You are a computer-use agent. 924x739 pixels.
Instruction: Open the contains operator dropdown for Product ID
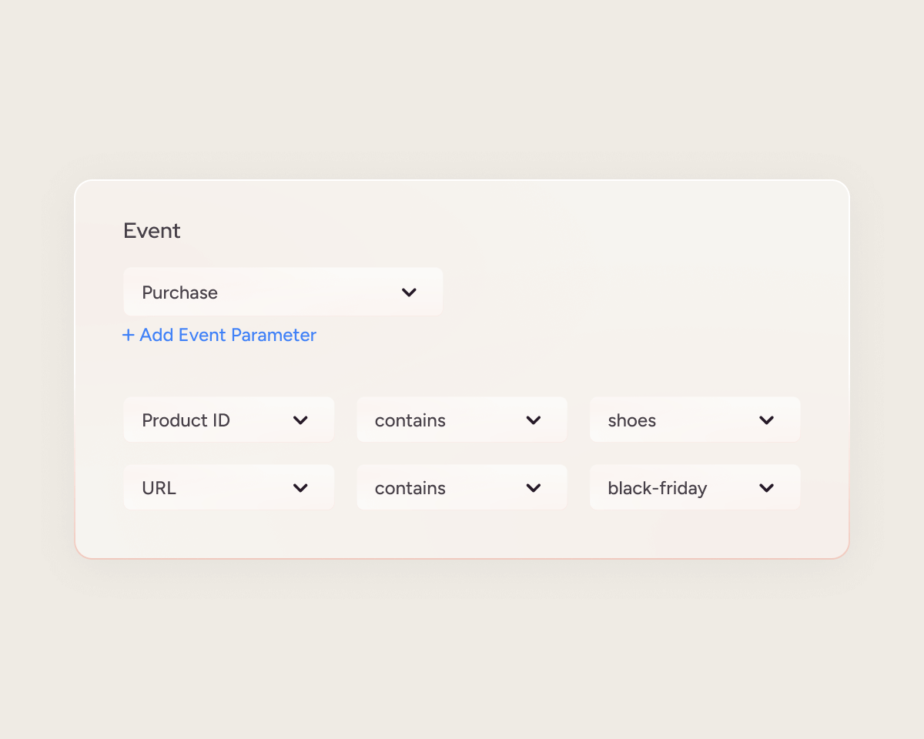(461, 420)
